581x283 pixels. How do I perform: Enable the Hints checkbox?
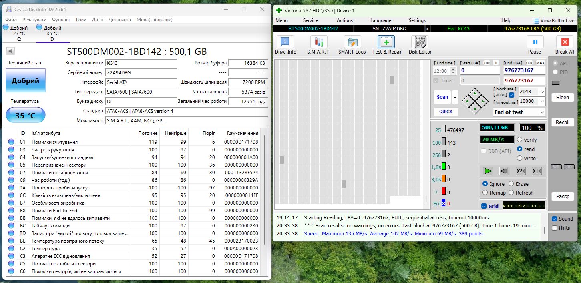[554, 228]
